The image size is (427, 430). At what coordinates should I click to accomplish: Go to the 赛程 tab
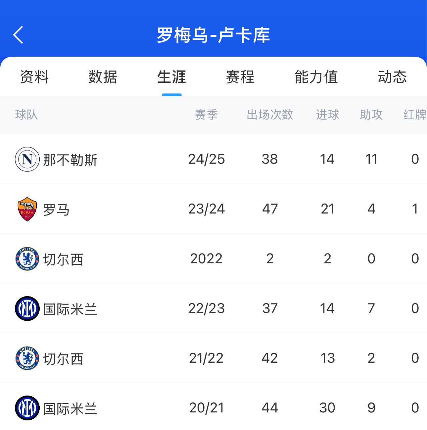coord(240,77)
